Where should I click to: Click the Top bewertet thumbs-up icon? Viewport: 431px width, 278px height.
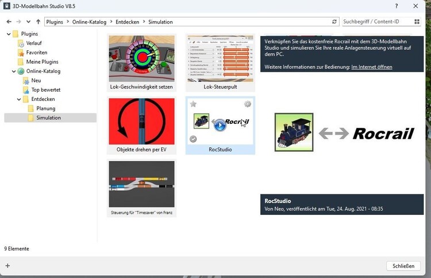[x=26, y=90]
